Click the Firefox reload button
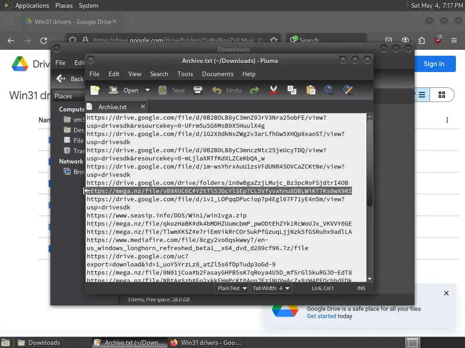 [x=44, y=40]
